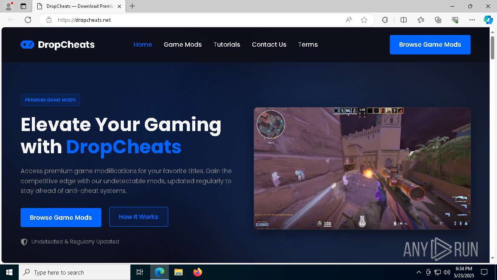Open the Favorites list icon
Screen dimensions: 497x280
[421, 20]
